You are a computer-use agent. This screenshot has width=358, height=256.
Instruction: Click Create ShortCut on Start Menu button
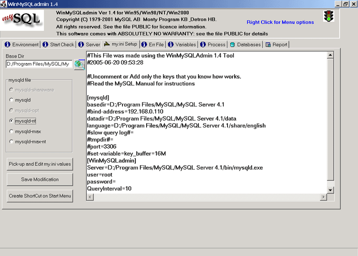(40, 196)
